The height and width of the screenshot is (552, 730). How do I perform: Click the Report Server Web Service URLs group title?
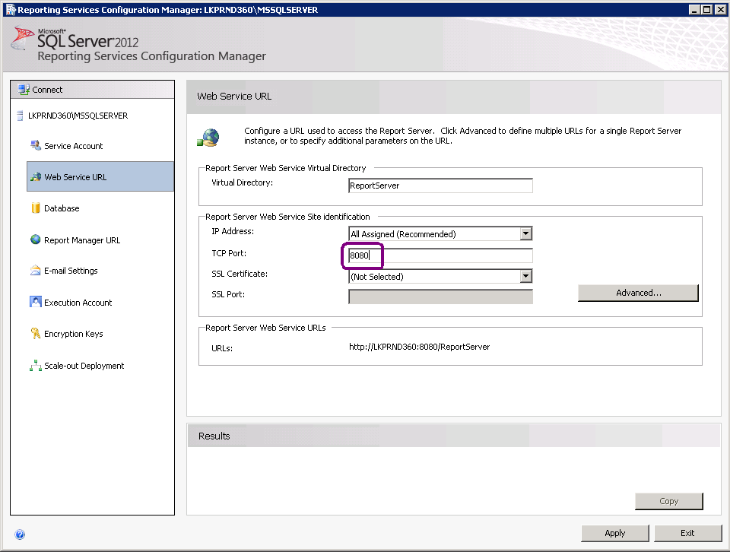point(265,328)
